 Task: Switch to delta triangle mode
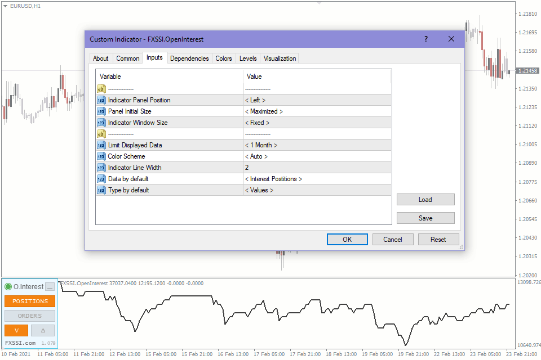tap(43, 330)
